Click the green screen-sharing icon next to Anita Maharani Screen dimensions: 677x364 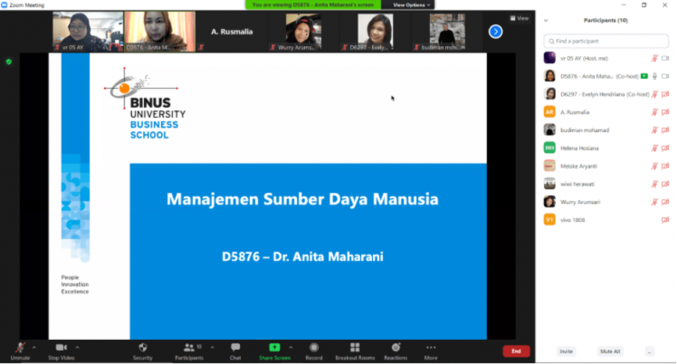tap(644, 77)
